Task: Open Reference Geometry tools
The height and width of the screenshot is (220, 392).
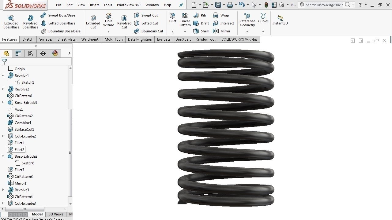Action: 247,20
